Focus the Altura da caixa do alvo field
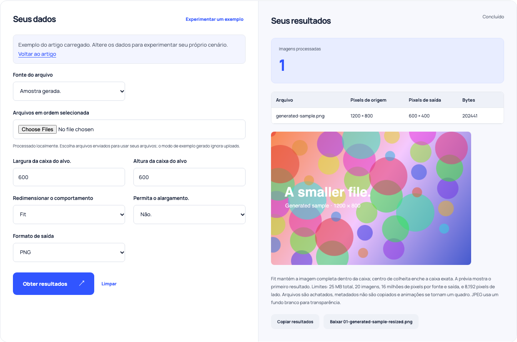The image size is (517, 342). [189, 177]
